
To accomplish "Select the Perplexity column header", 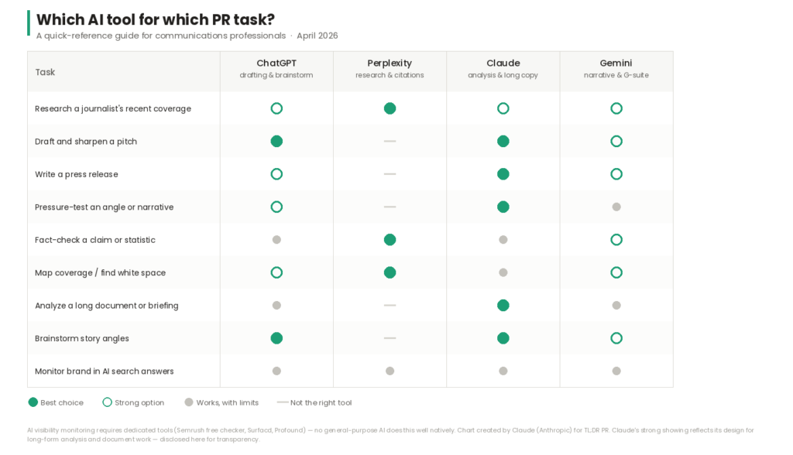I will 390,63.
